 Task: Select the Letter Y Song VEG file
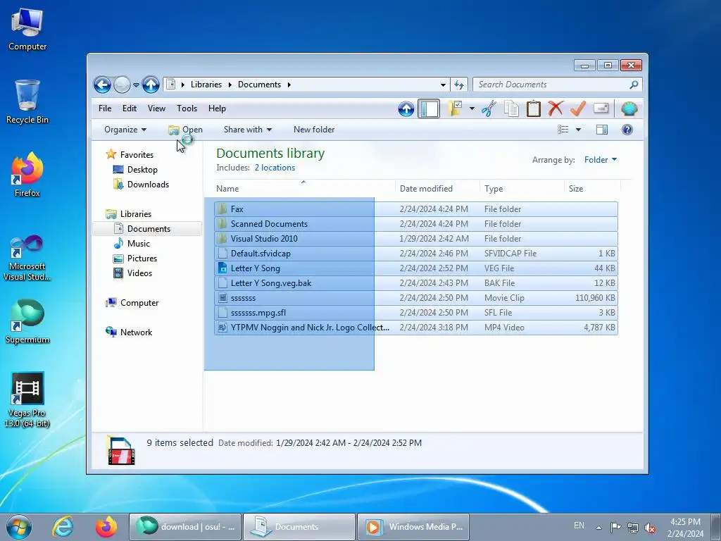pos(415,268)
